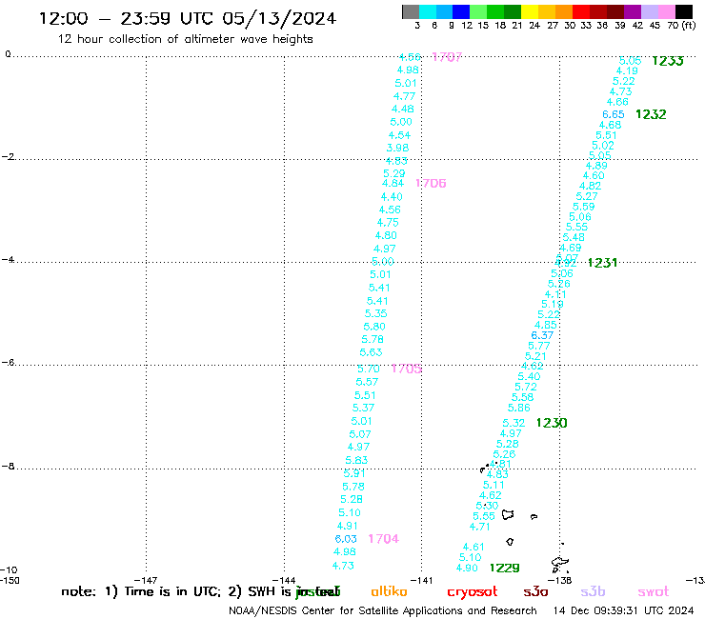Click the wave height value 3.98
705x619 pixels.
click(x=397, y=148)
